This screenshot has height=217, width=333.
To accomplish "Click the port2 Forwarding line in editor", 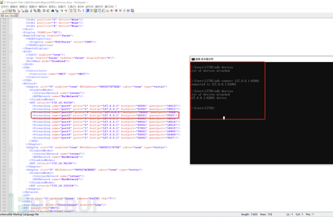I will pos(105,116).
